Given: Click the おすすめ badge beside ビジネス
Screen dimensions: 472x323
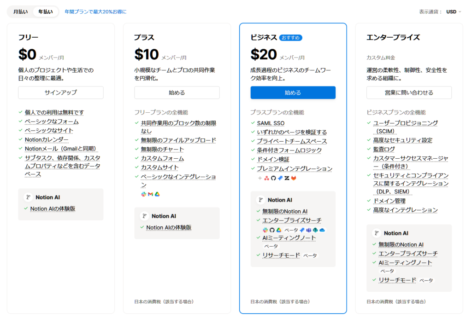Looking at the screenshot, I should (x=290, y=38).
